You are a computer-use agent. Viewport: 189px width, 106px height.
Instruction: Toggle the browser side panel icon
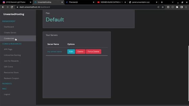(x=182, y=7)
